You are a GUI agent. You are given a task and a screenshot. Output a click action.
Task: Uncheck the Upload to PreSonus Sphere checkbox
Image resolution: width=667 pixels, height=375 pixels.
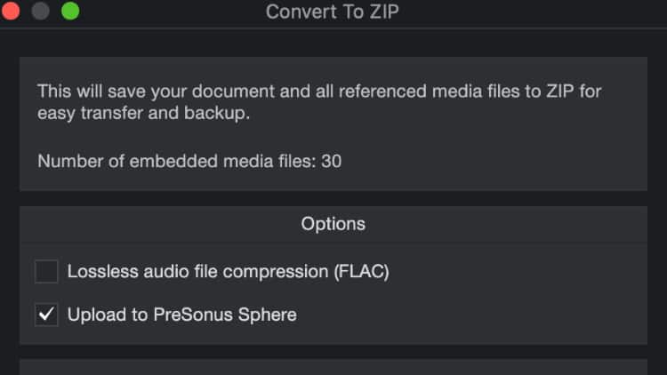(x=46, y=315)
